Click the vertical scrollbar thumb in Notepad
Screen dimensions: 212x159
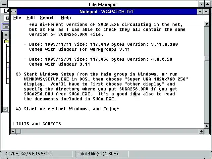[207, 58]
